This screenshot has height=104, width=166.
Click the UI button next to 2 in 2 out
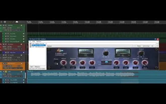[x=152, y=46]
